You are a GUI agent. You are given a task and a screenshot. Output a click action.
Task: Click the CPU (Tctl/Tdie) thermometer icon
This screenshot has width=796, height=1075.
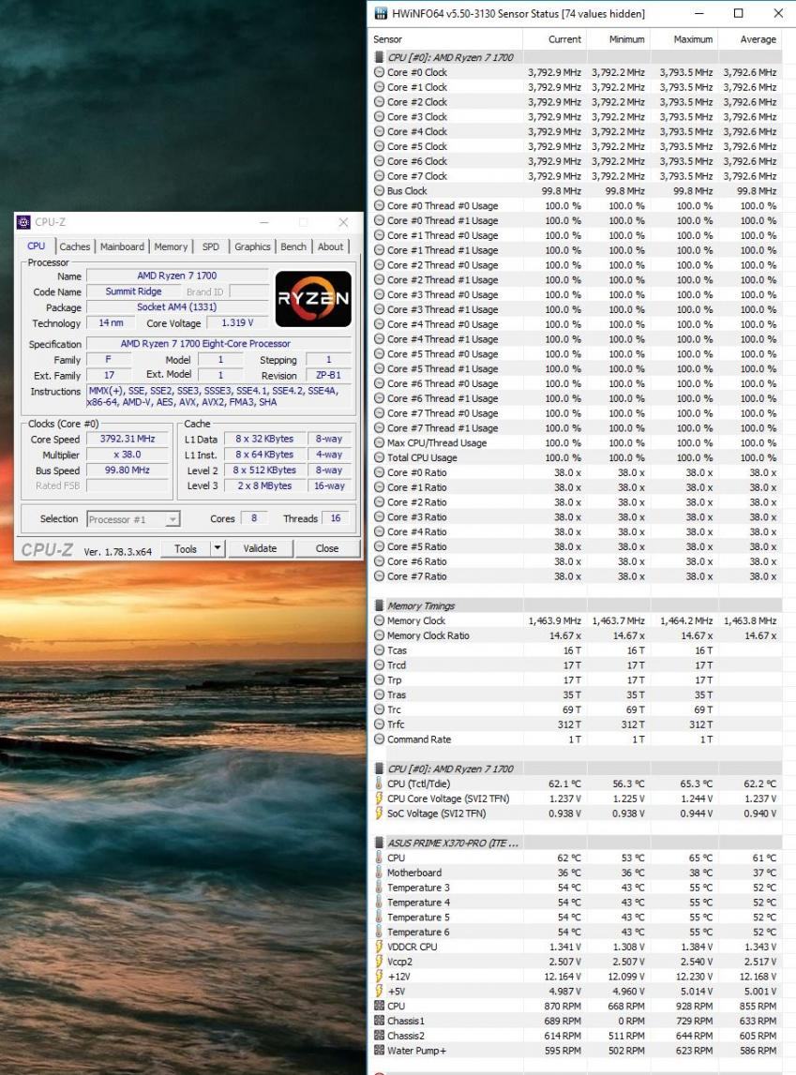(x=379, y=784)
